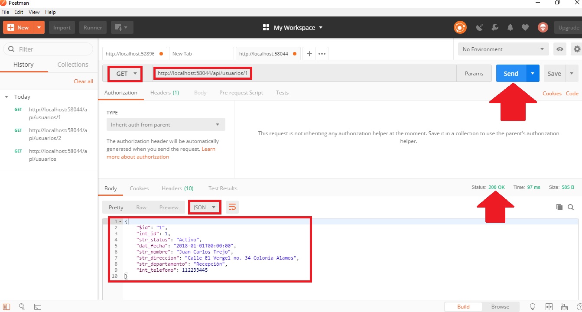Screen dimensions: 582x312
Task: Switch to Browse mode
Action: coord(501,306)
